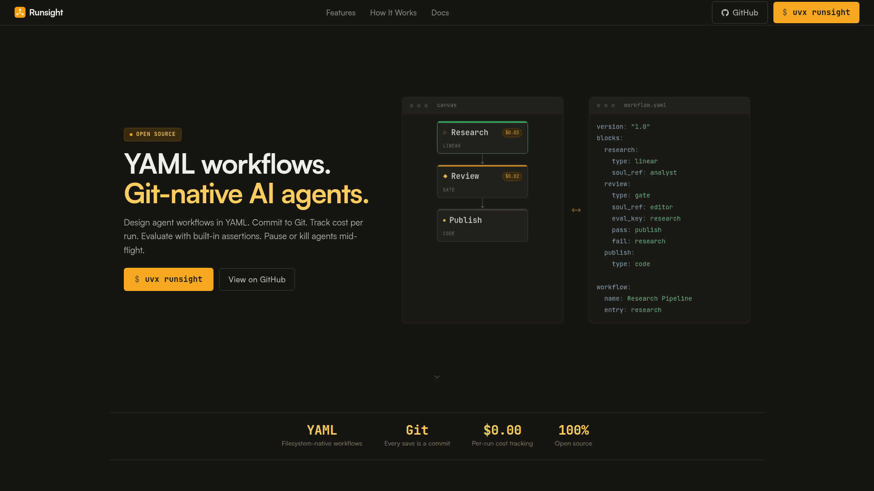Viewport: 874px width, 491px height.
Task: Click the scroll-down chevron below the hero
Action: click(437, 376)
